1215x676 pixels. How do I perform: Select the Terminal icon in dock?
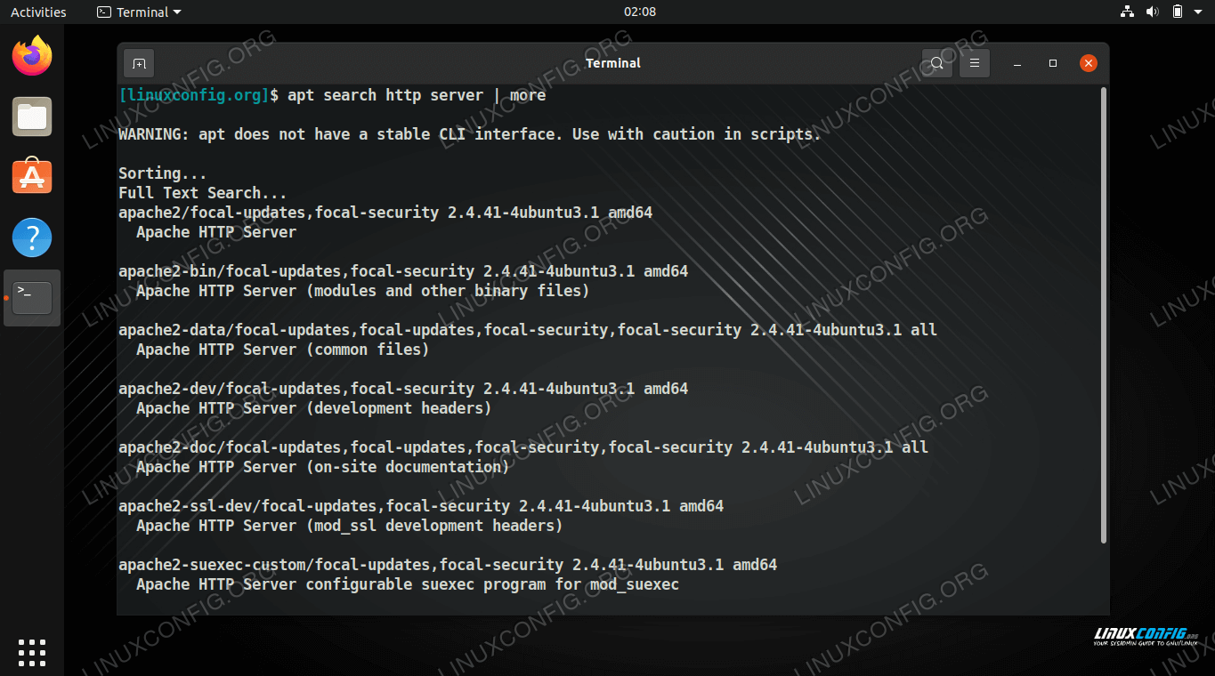(32, 298)
